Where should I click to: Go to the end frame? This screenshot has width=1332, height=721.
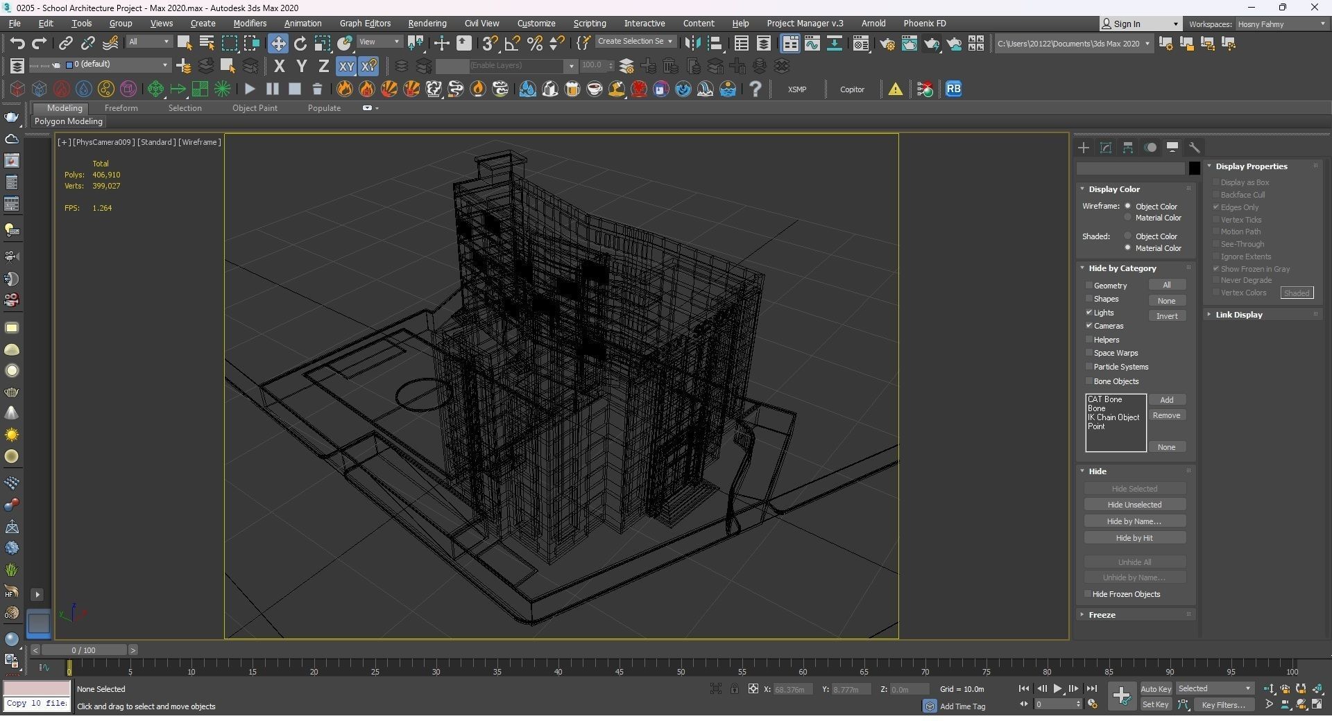click(x=1091, y=688)
